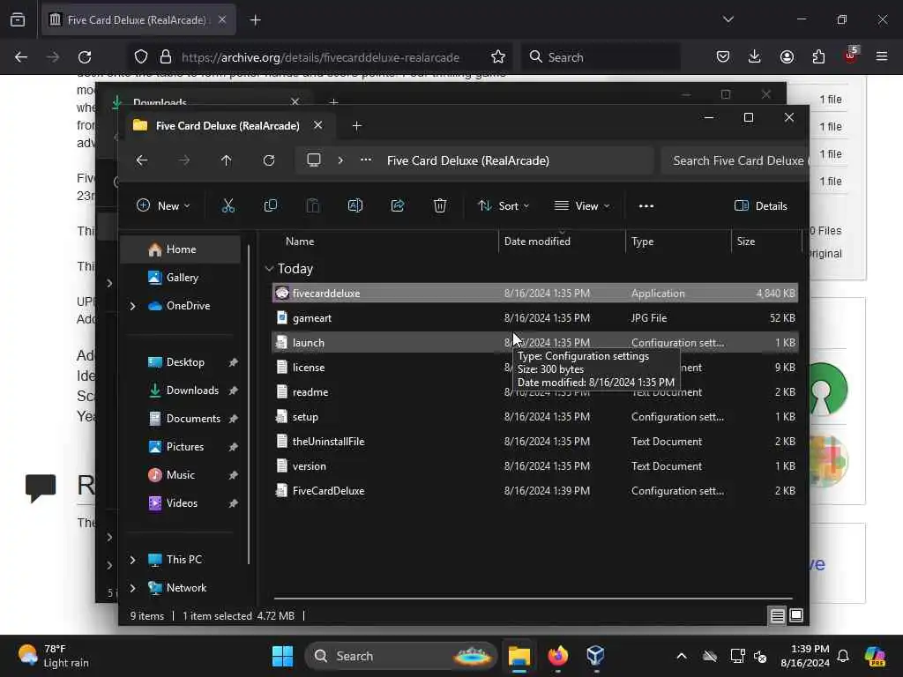Go back in Explorer navigation
903x677 pixels.
142,160
